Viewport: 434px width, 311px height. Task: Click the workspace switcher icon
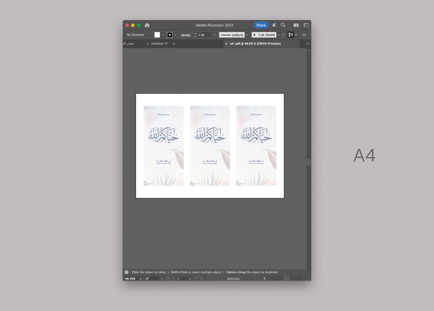pyautogui.click(x=306, y=25)
